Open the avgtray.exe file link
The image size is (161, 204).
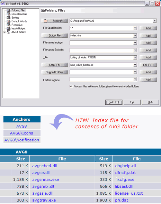coord(44,200)
